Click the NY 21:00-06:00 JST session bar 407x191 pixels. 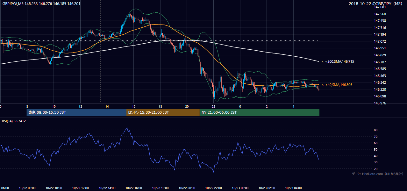260,112
